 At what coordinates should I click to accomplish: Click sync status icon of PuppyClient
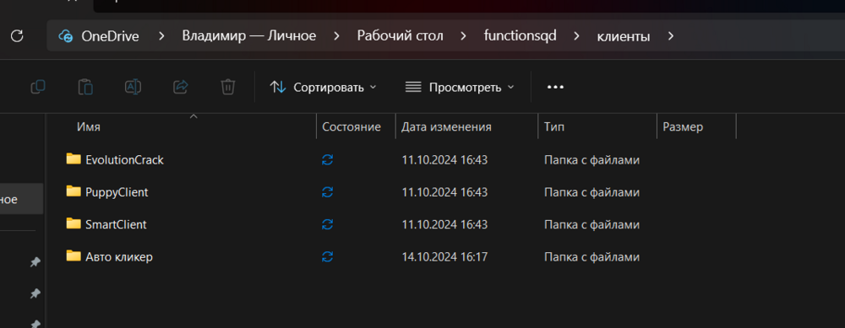[327, 192]
